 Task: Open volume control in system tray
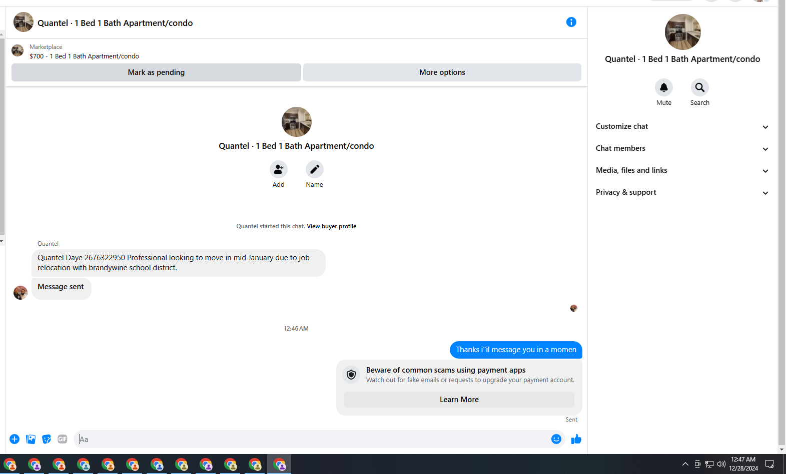pos(721,464)
